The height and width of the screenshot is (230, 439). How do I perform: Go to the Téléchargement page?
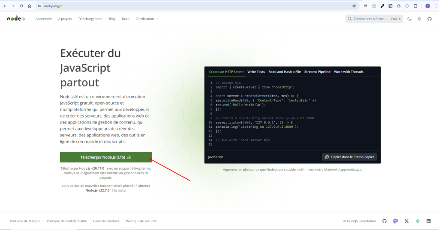point(90,19)
